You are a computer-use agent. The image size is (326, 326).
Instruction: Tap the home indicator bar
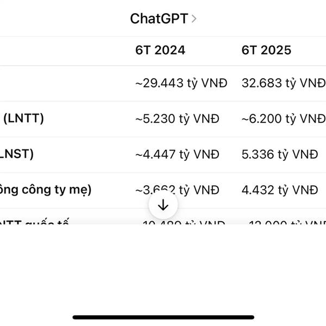click(x=163, y=317)
